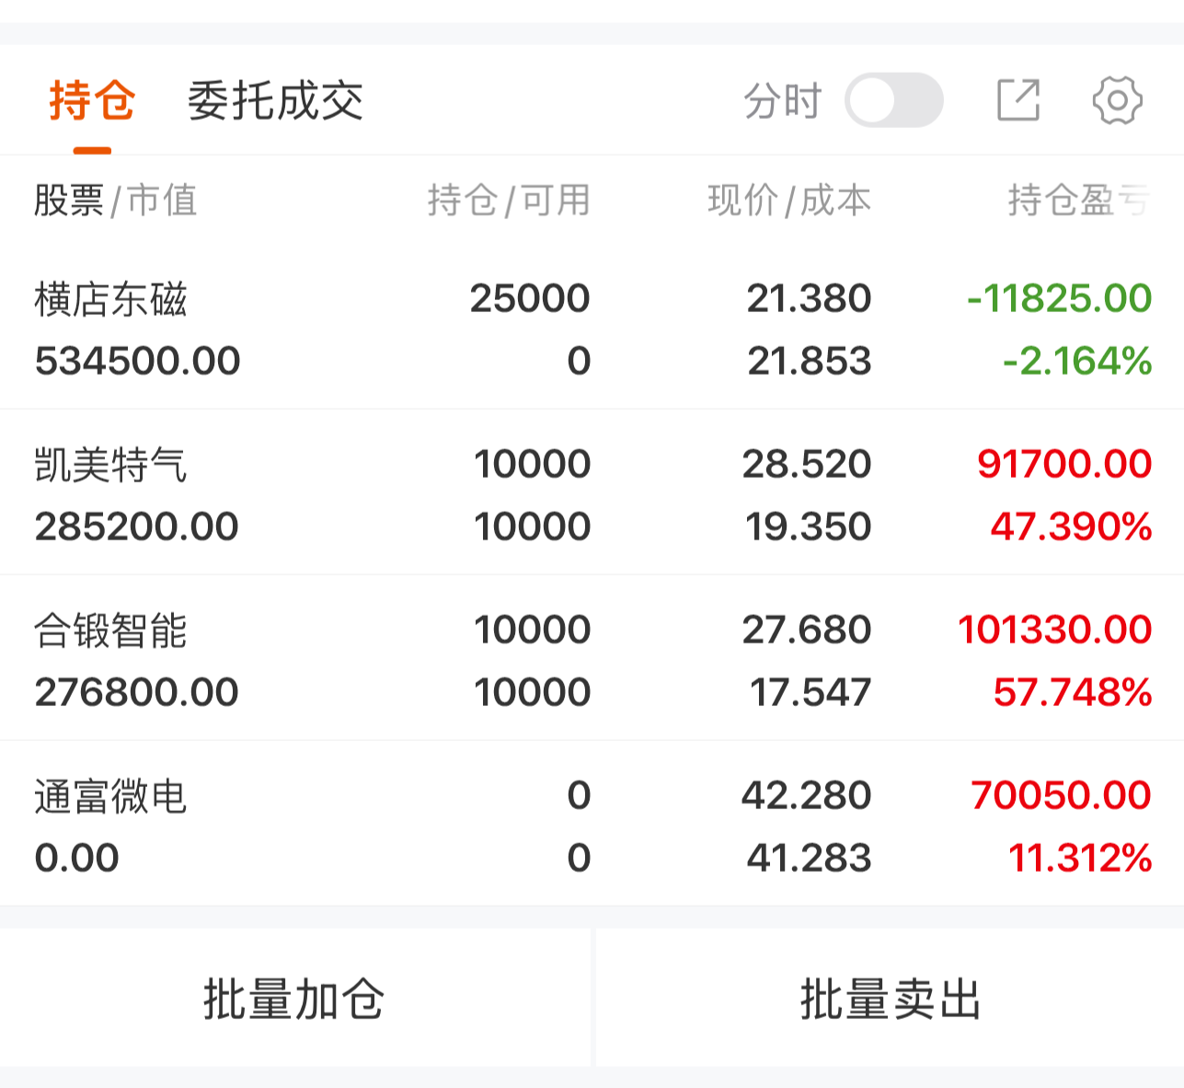Toggle the 分时 switch
This screenshot has width=1184, height=1088.
(893, 100)
